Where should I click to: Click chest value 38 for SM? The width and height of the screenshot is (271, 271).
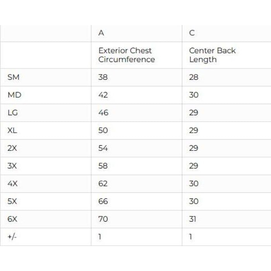click(103, 77)
